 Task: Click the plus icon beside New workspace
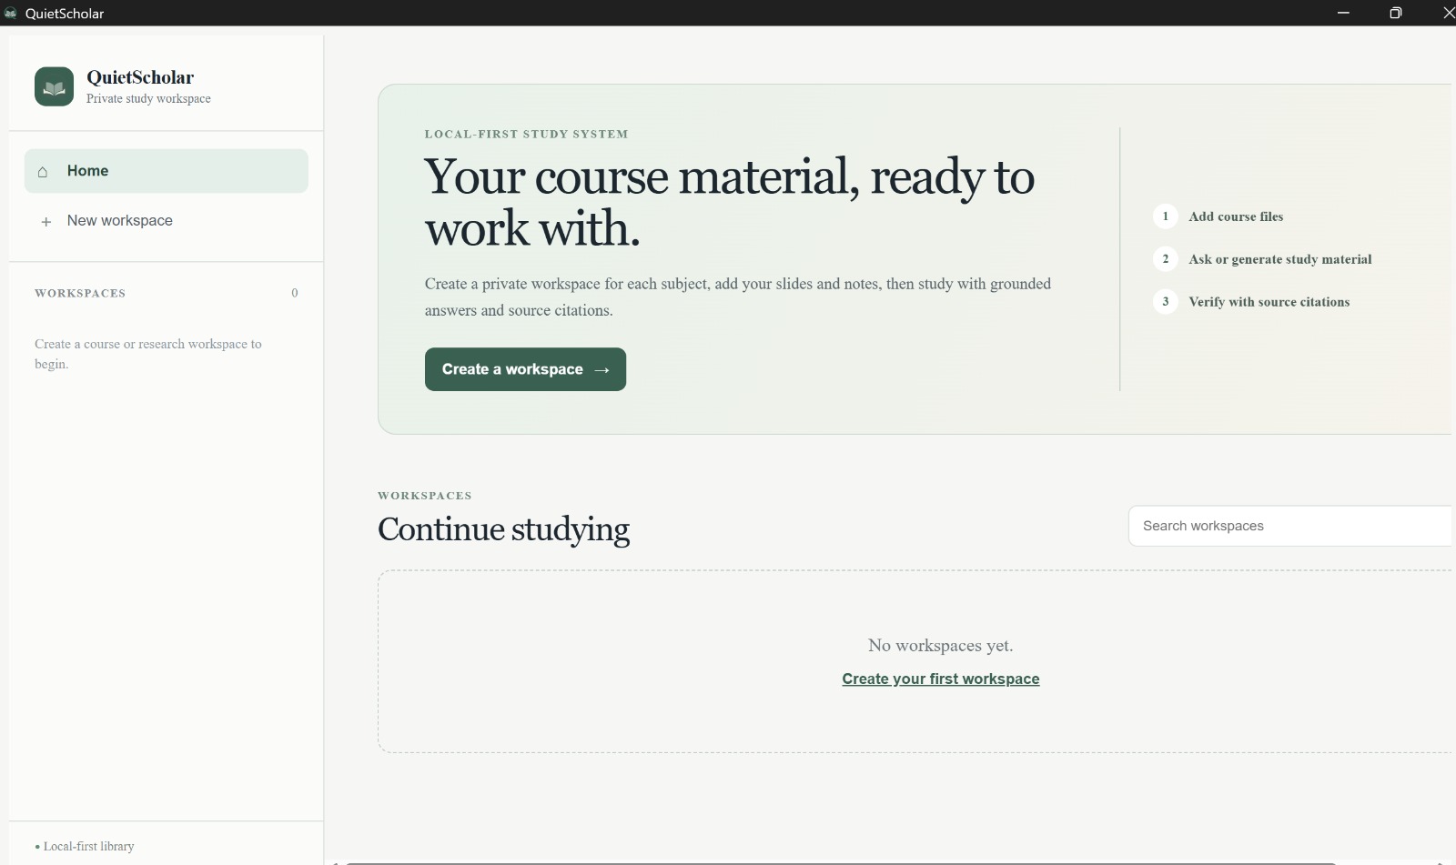tap(45, 221)
